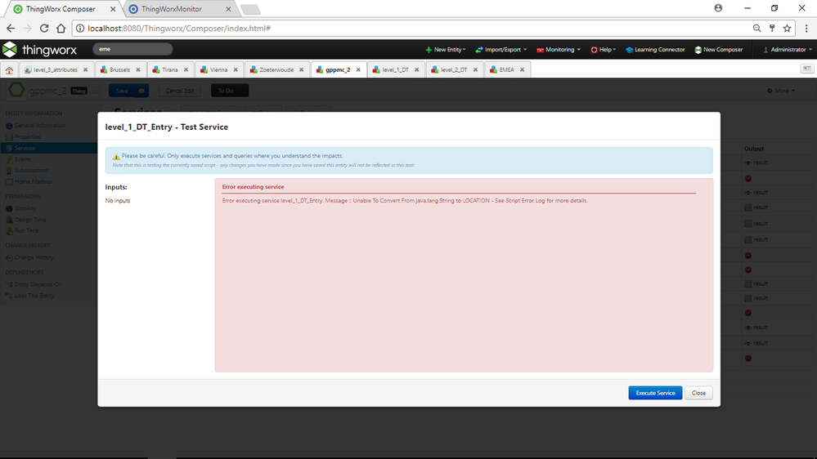The height and width of the screenshot is (459, 817).
Task: Open Learning Connector link
Action: click(x=655, y=50)
